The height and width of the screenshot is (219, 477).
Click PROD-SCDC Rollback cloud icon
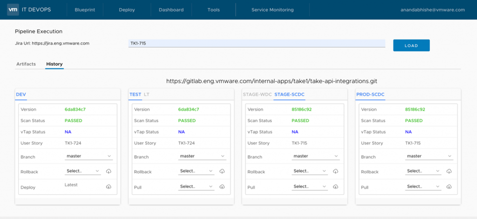[x=449, y=171]
